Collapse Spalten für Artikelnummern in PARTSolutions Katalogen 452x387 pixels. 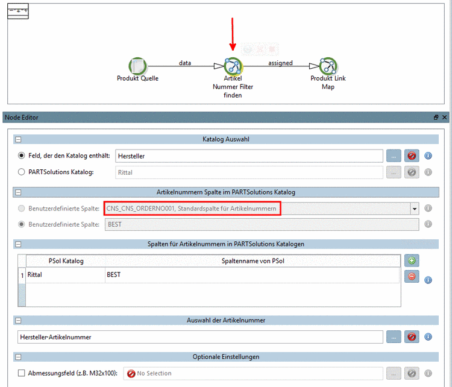(18, 245)
